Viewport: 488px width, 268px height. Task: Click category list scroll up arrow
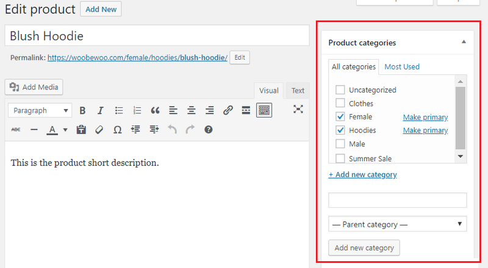point(461,82)
